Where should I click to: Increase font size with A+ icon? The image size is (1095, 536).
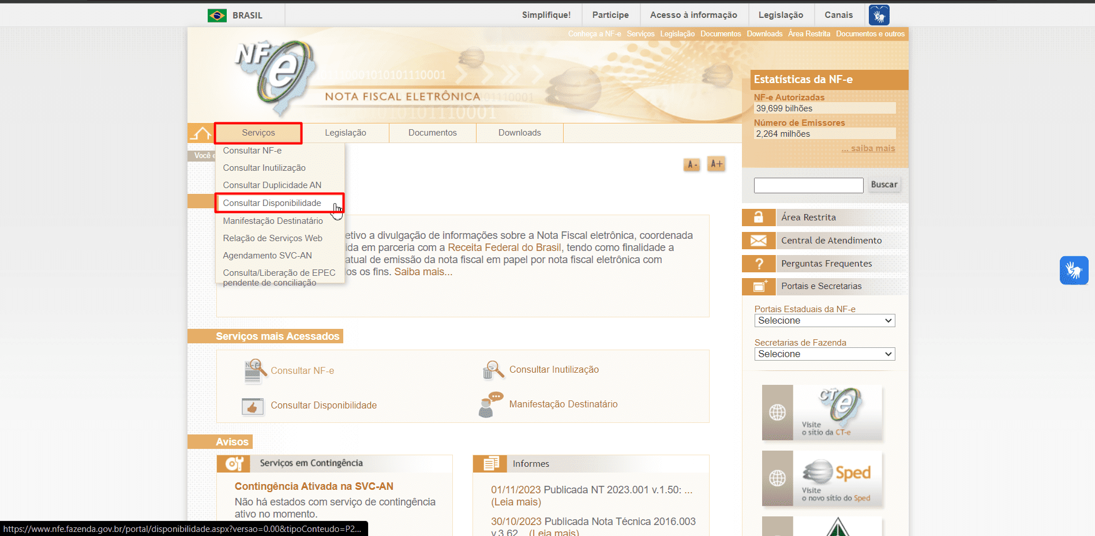pyautogui.click(x=716, y=164)
